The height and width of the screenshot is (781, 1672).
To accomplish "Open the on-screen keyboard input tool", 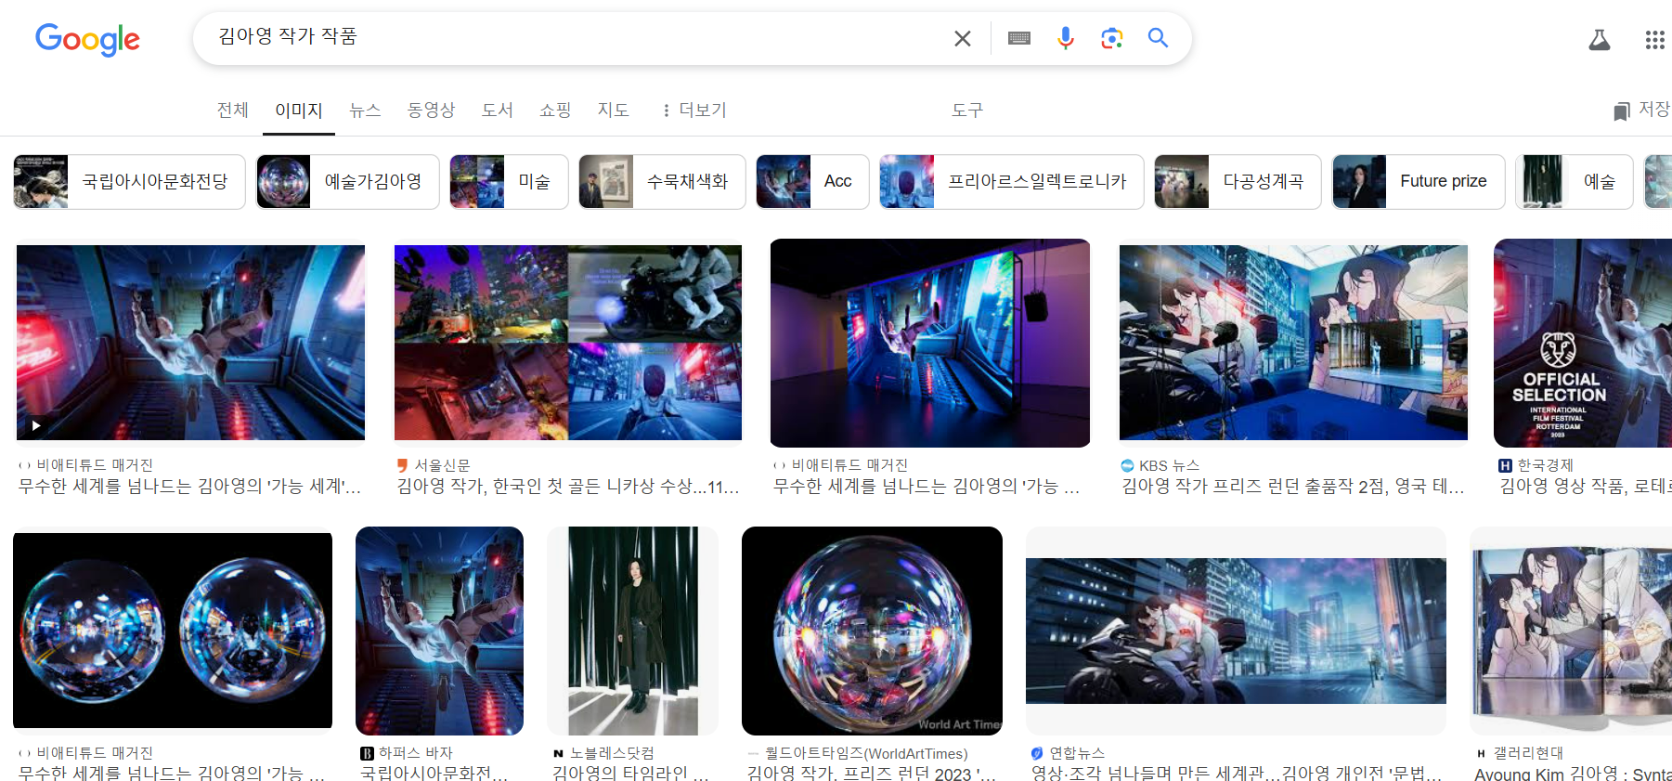I will 1019,38.
